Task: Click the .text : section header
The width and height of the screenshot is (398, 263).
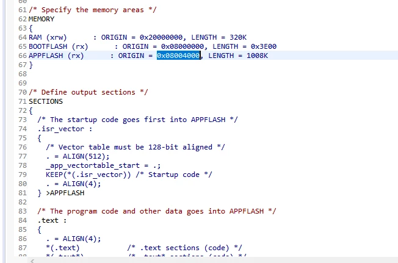Action: (52, 220)
